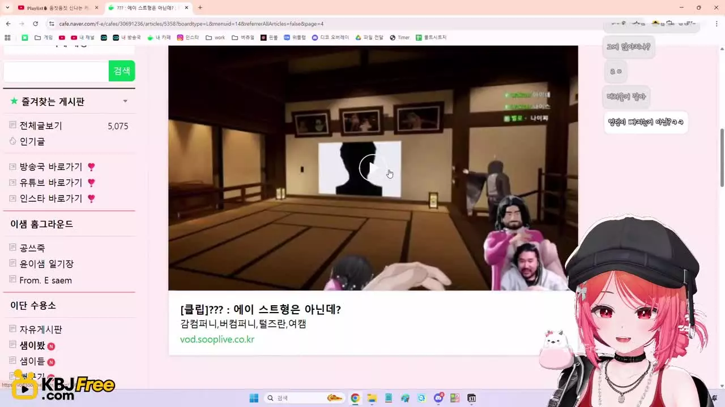
Task: Open the 버츄얼 bookmark folder
Action: [244, 37]
